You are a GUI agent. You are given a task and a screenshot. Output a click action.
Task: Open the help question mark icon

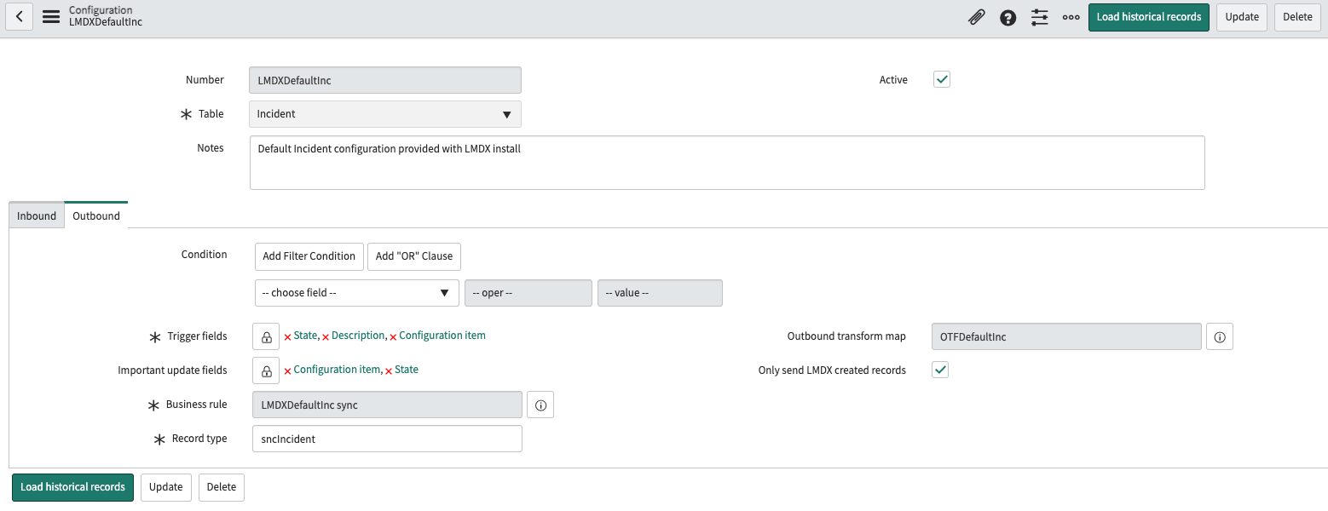[1008, 17]
